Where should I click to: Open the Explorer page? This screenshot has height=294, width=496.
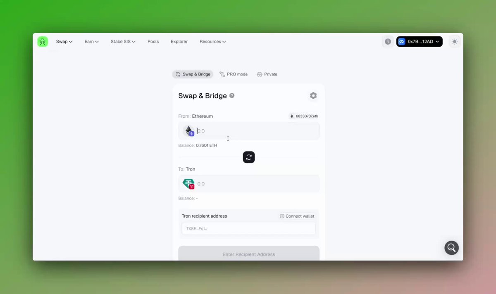[179, 42]
